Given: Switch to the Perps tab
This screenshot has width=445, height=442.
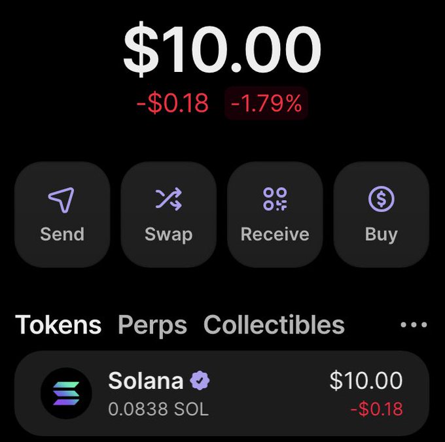Looking at the screenshot, I should (152, 326).
